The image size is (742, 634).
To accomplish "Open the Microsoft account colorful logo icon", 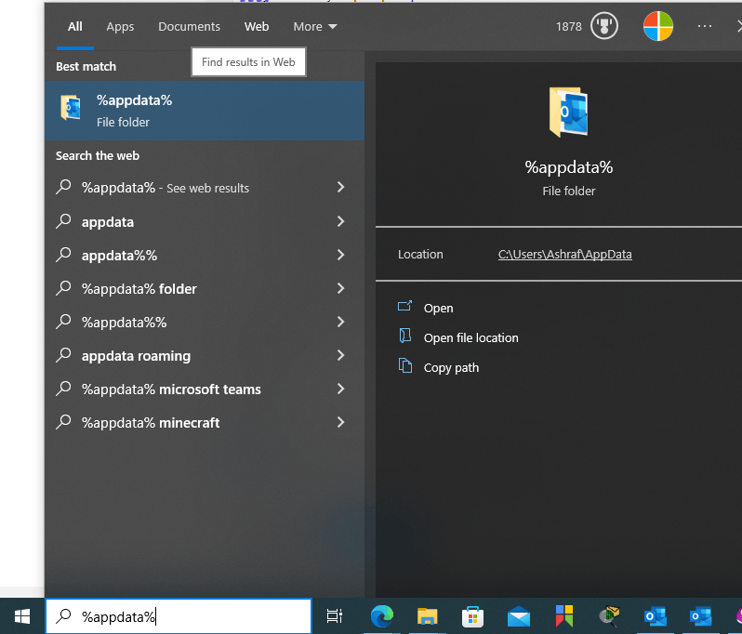I will point(657,26).
